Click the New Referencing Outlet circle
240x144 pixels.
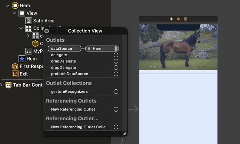(116, 109)
